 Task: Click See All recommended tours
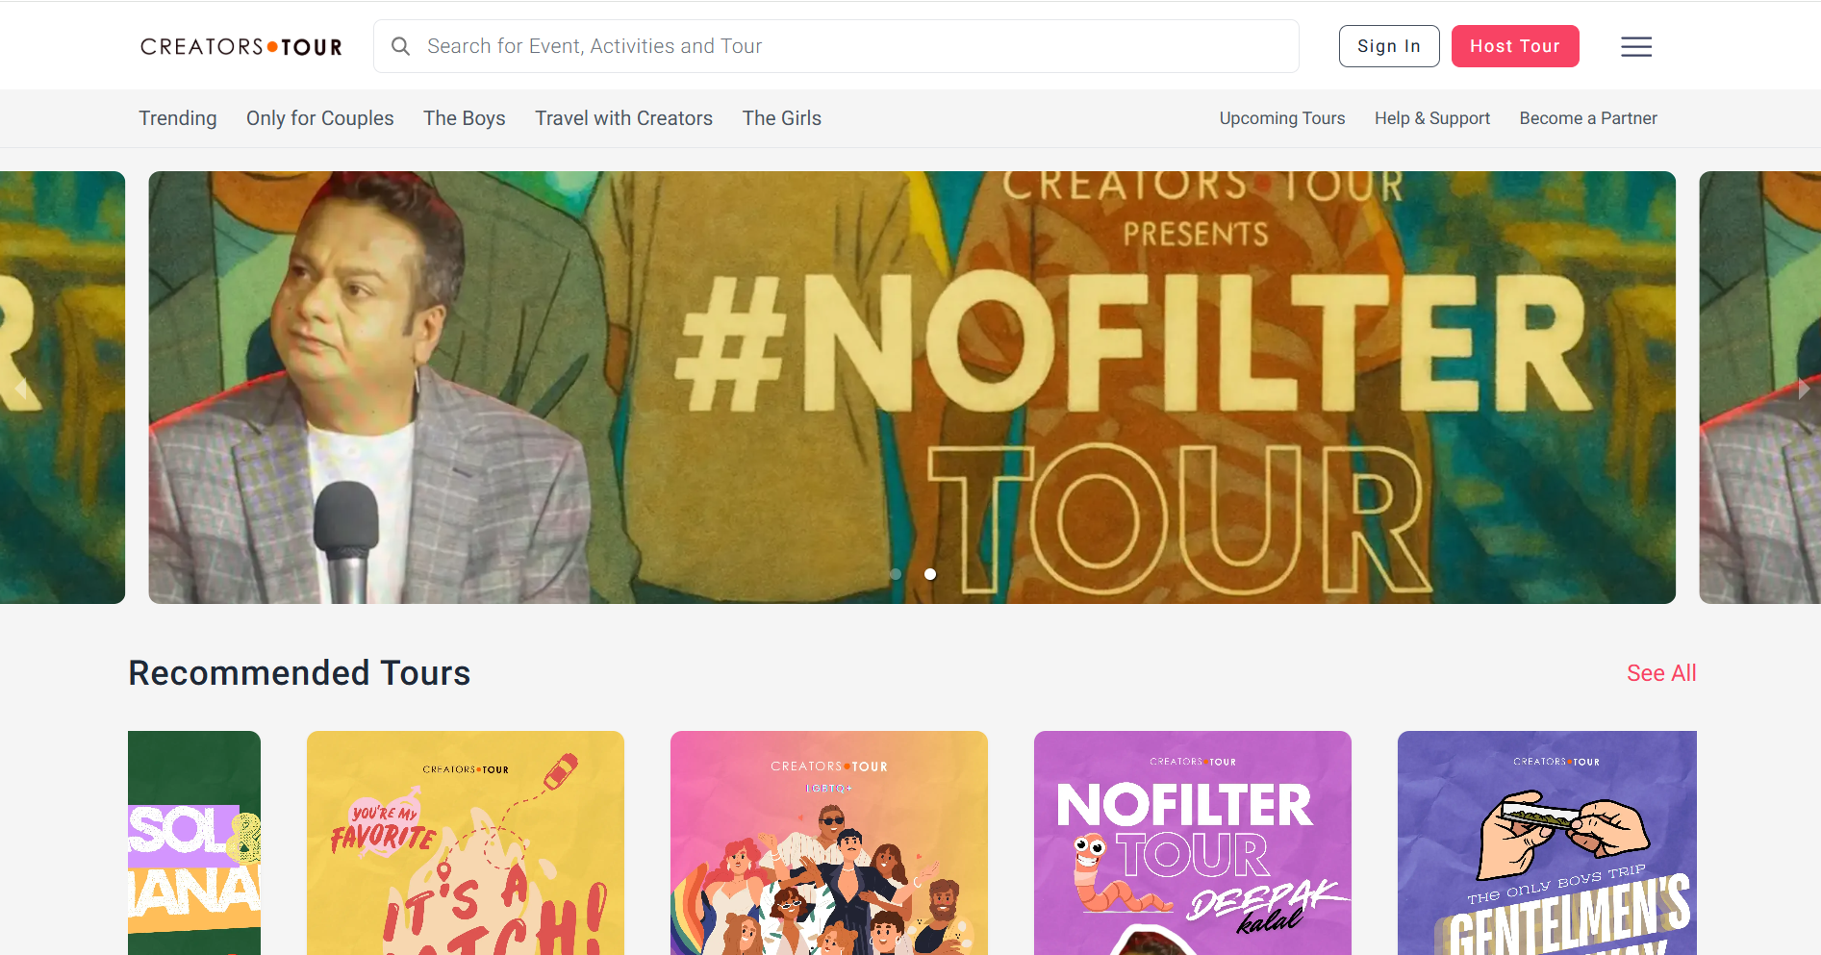tap(1660, 673)
